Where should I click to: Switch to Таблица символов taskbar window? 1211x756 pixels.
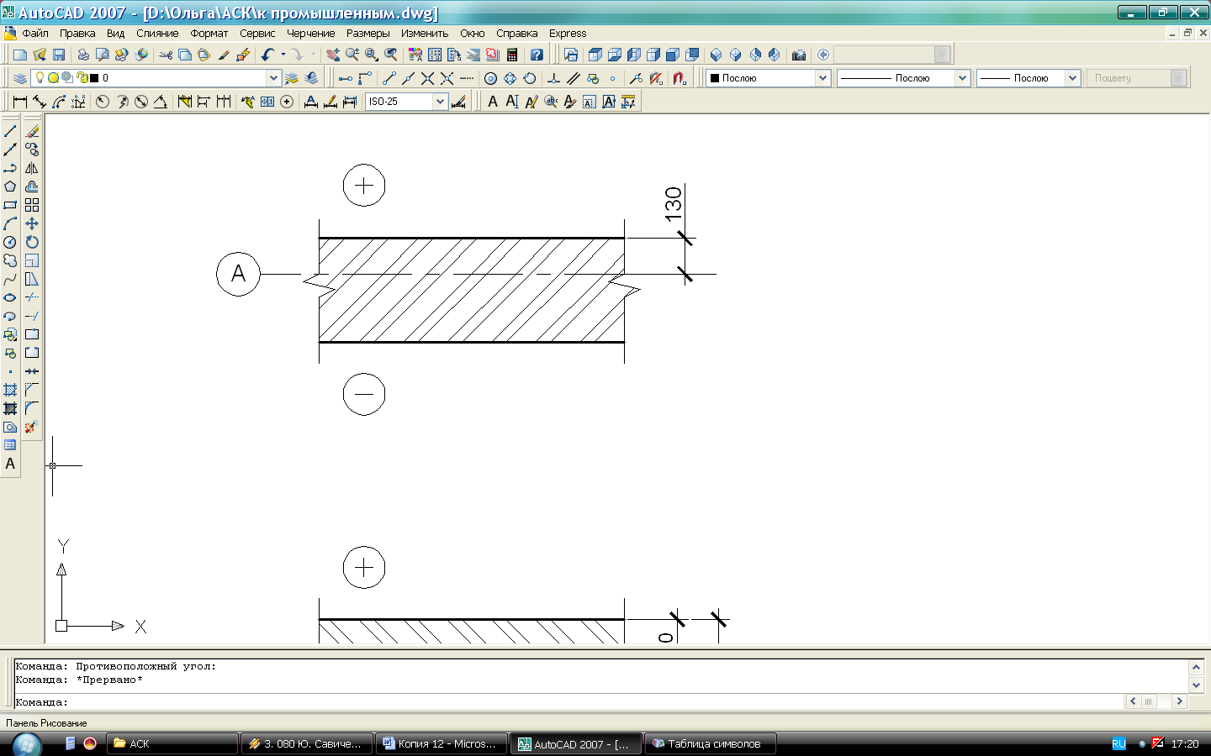coord(711,743)
